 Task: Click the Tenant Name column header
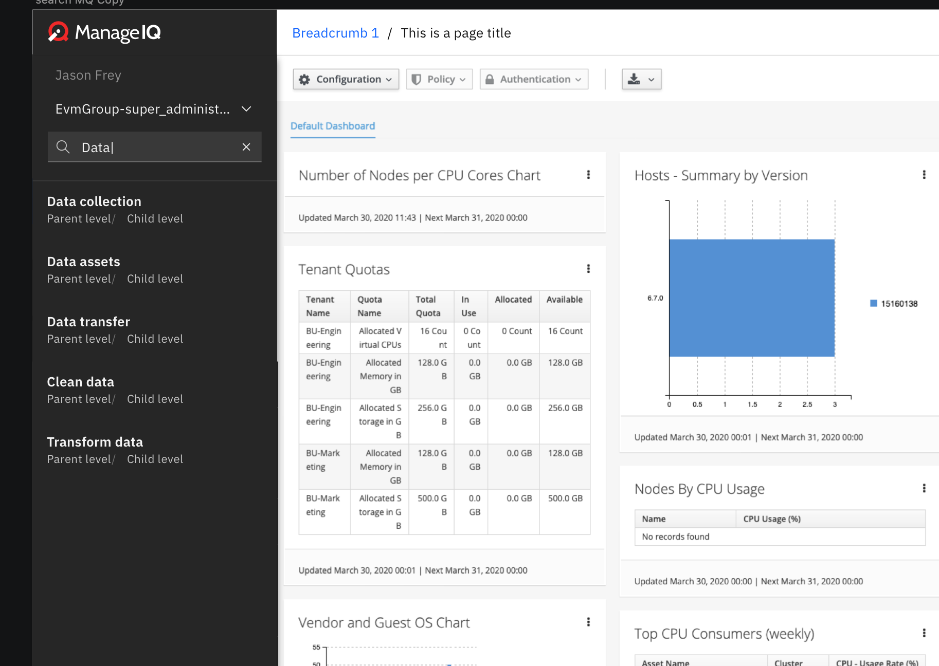point(324,306)
